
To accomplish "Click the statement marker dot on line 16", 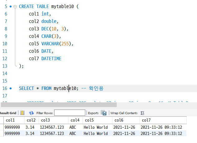I will click(x=11, y=88).
